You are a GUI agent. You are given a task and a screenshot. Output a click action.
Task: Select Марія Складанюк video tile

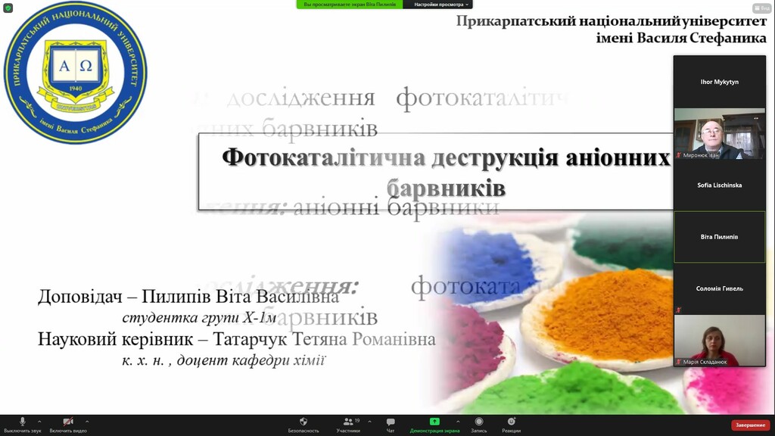click(719, 341)
